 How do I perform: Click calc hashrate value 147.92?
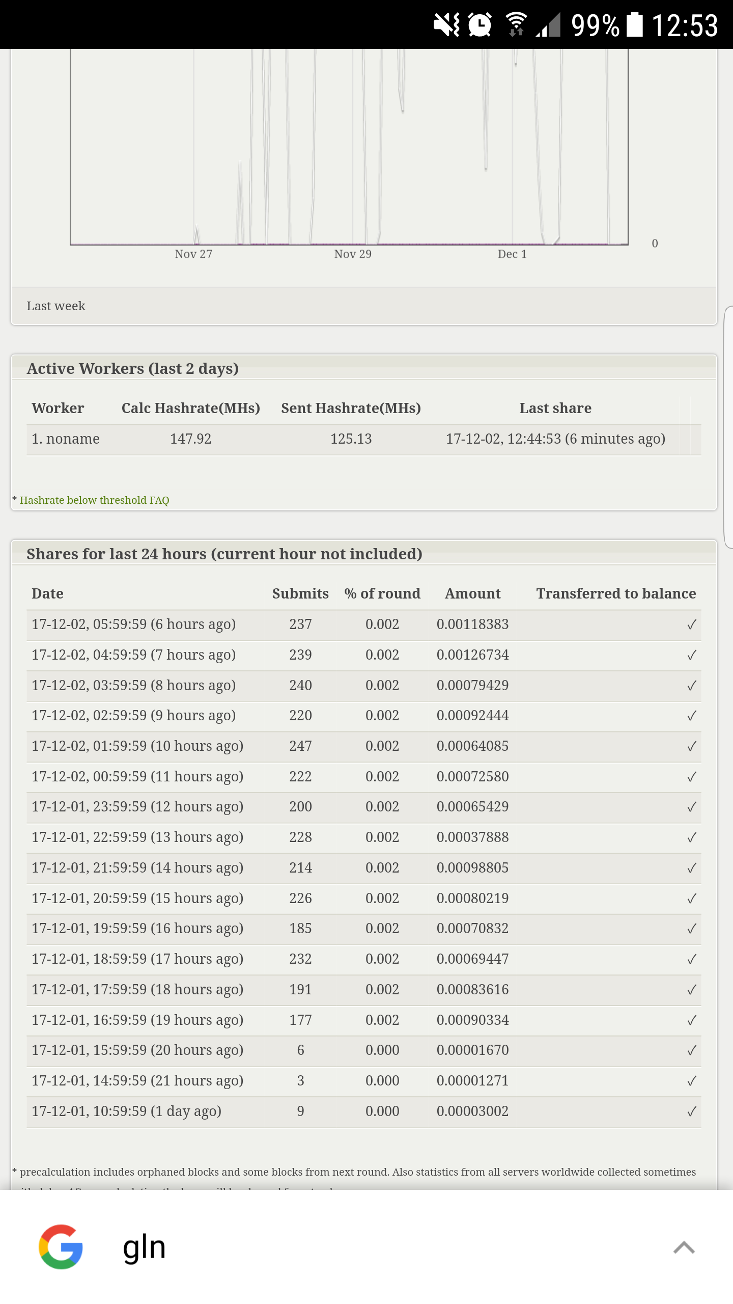point(190,439)
